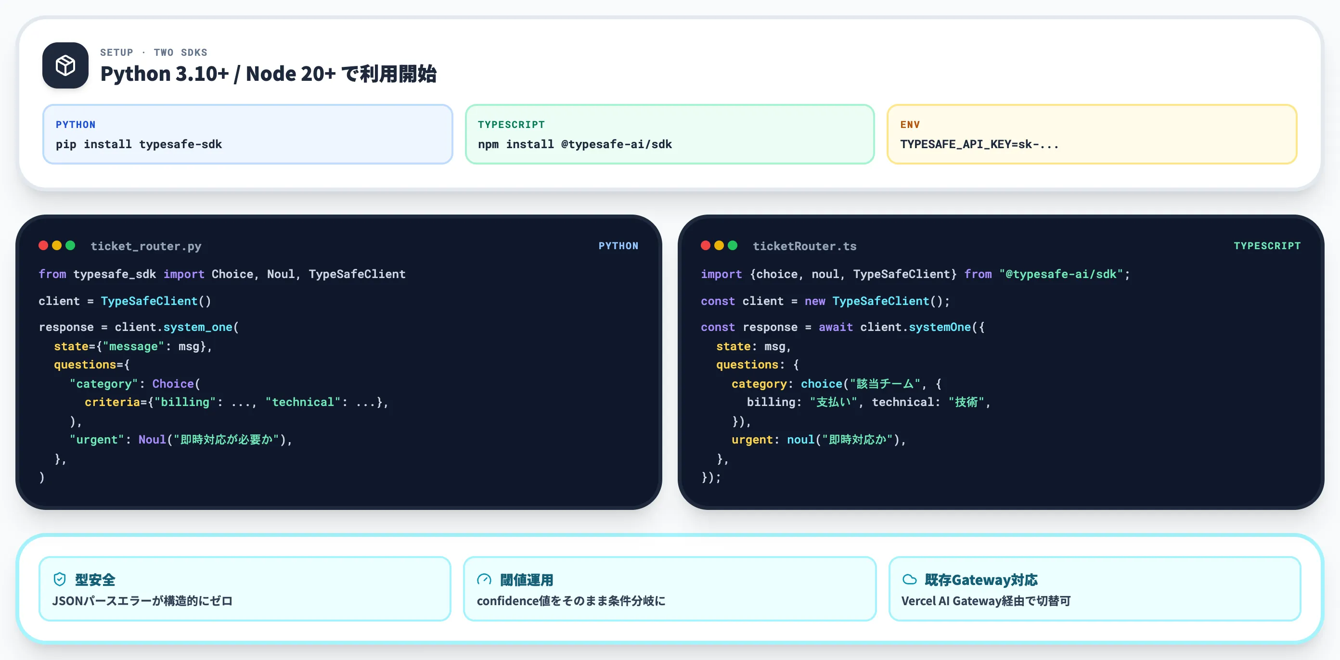Click the confidence値をそのまま条件分岐に description
The image size is (1340, 660).
coord(571,601)
